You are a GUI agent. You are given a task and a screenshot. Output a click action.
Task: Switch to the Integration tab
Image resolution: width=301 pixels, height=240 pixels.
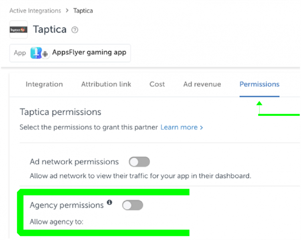pyautogui.click(x=44, y=84)
